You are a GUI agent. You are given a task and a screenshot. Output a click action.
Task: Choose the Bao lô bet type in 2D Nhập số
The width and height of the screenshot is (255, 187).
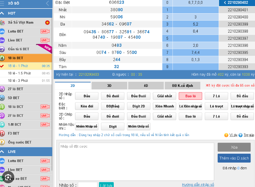[190, 96]
